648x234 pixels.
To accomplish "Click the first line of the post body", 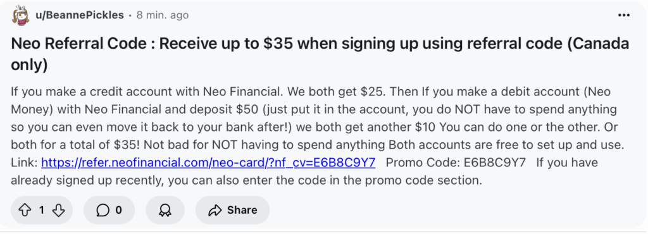I will (x=311, y=91).
